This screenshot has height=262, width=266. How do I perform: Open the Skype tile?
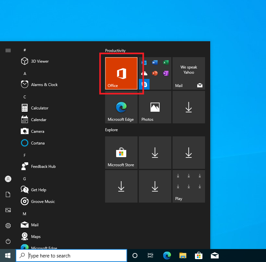144,84
